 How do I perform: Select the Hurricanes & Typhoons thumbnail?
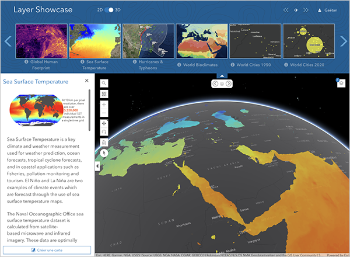[148, 41]
